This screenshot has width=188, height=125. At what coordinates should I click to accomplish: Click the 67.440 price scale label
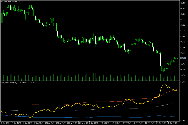pos(183,3)
